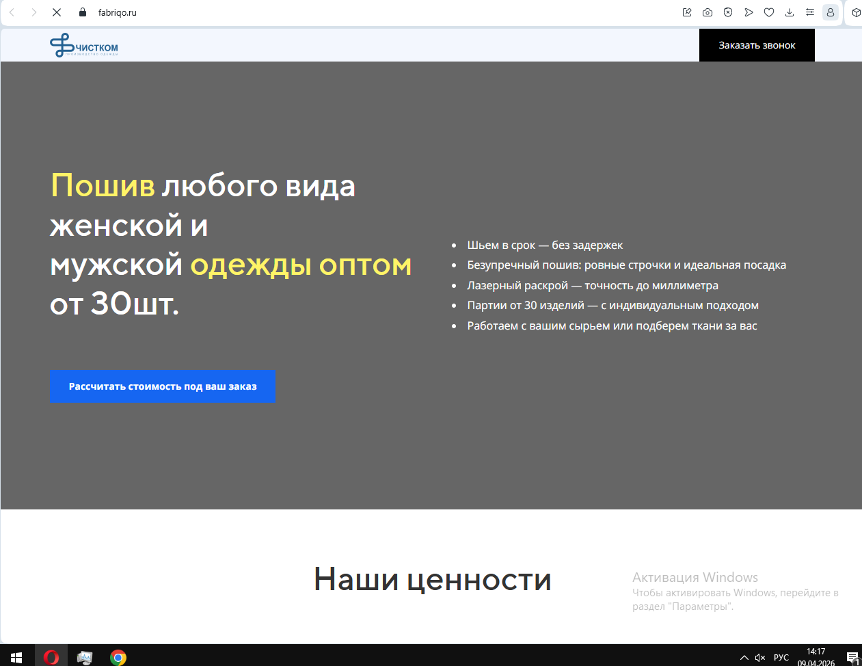This screenshot has width=862, height=666.
Task: Stop page loading with X button
Action: (57, 12)
